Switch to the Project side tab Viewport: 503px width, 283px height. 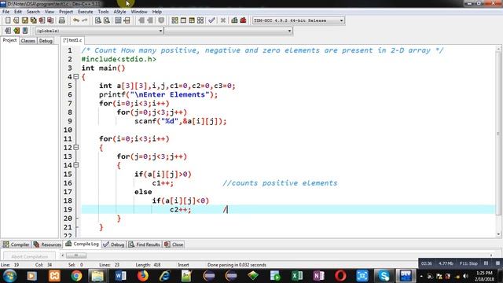tap(9, 40)
